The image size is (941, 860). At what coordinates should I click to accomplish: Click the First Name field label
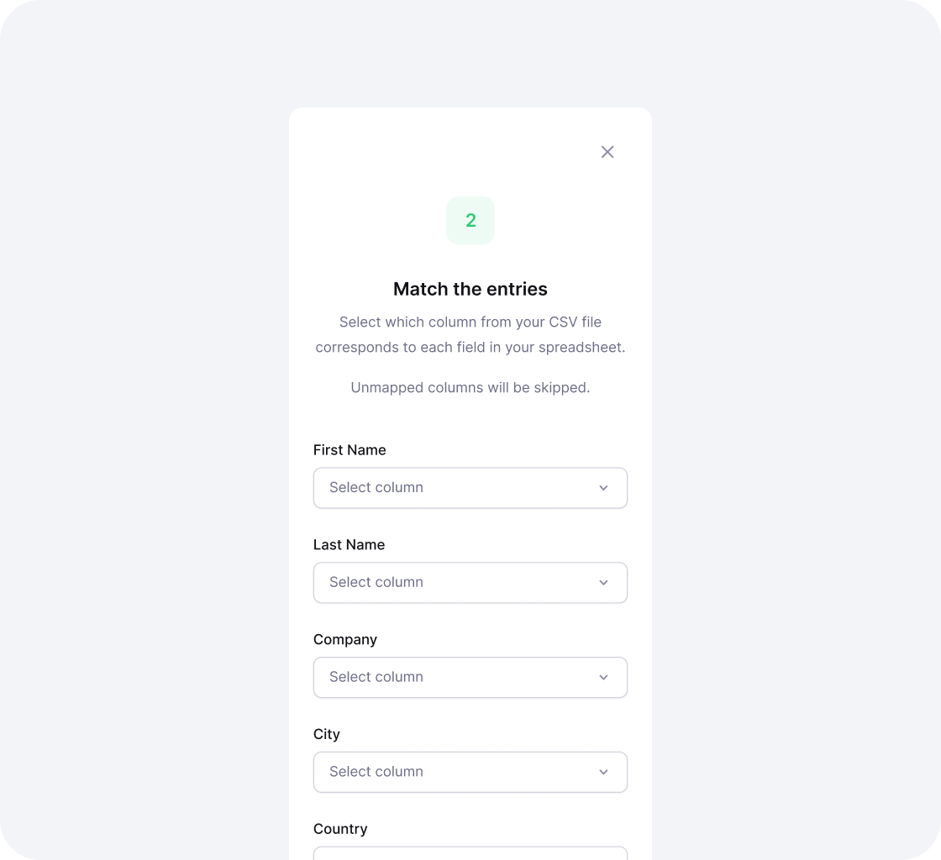[350, 450]
